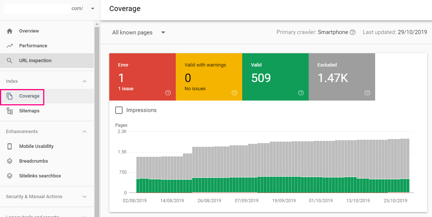Click the Coverage pages icon
The width and height of the screenshot is (432, 217).
point(10,96)
